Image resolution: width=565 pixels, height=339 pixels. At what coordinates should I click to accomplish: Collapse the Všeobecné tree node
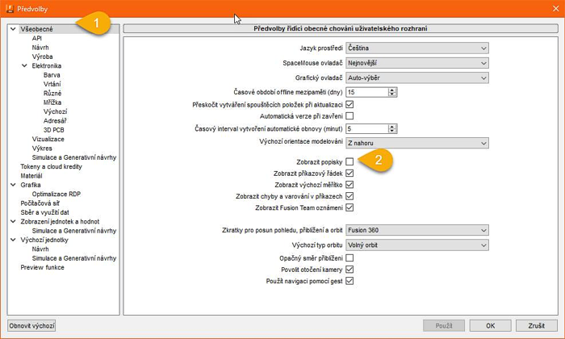click(14, 29)
